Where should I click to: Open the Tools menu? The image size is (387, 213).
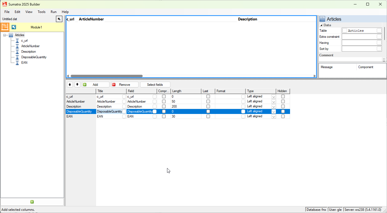(x=42, y=12)
